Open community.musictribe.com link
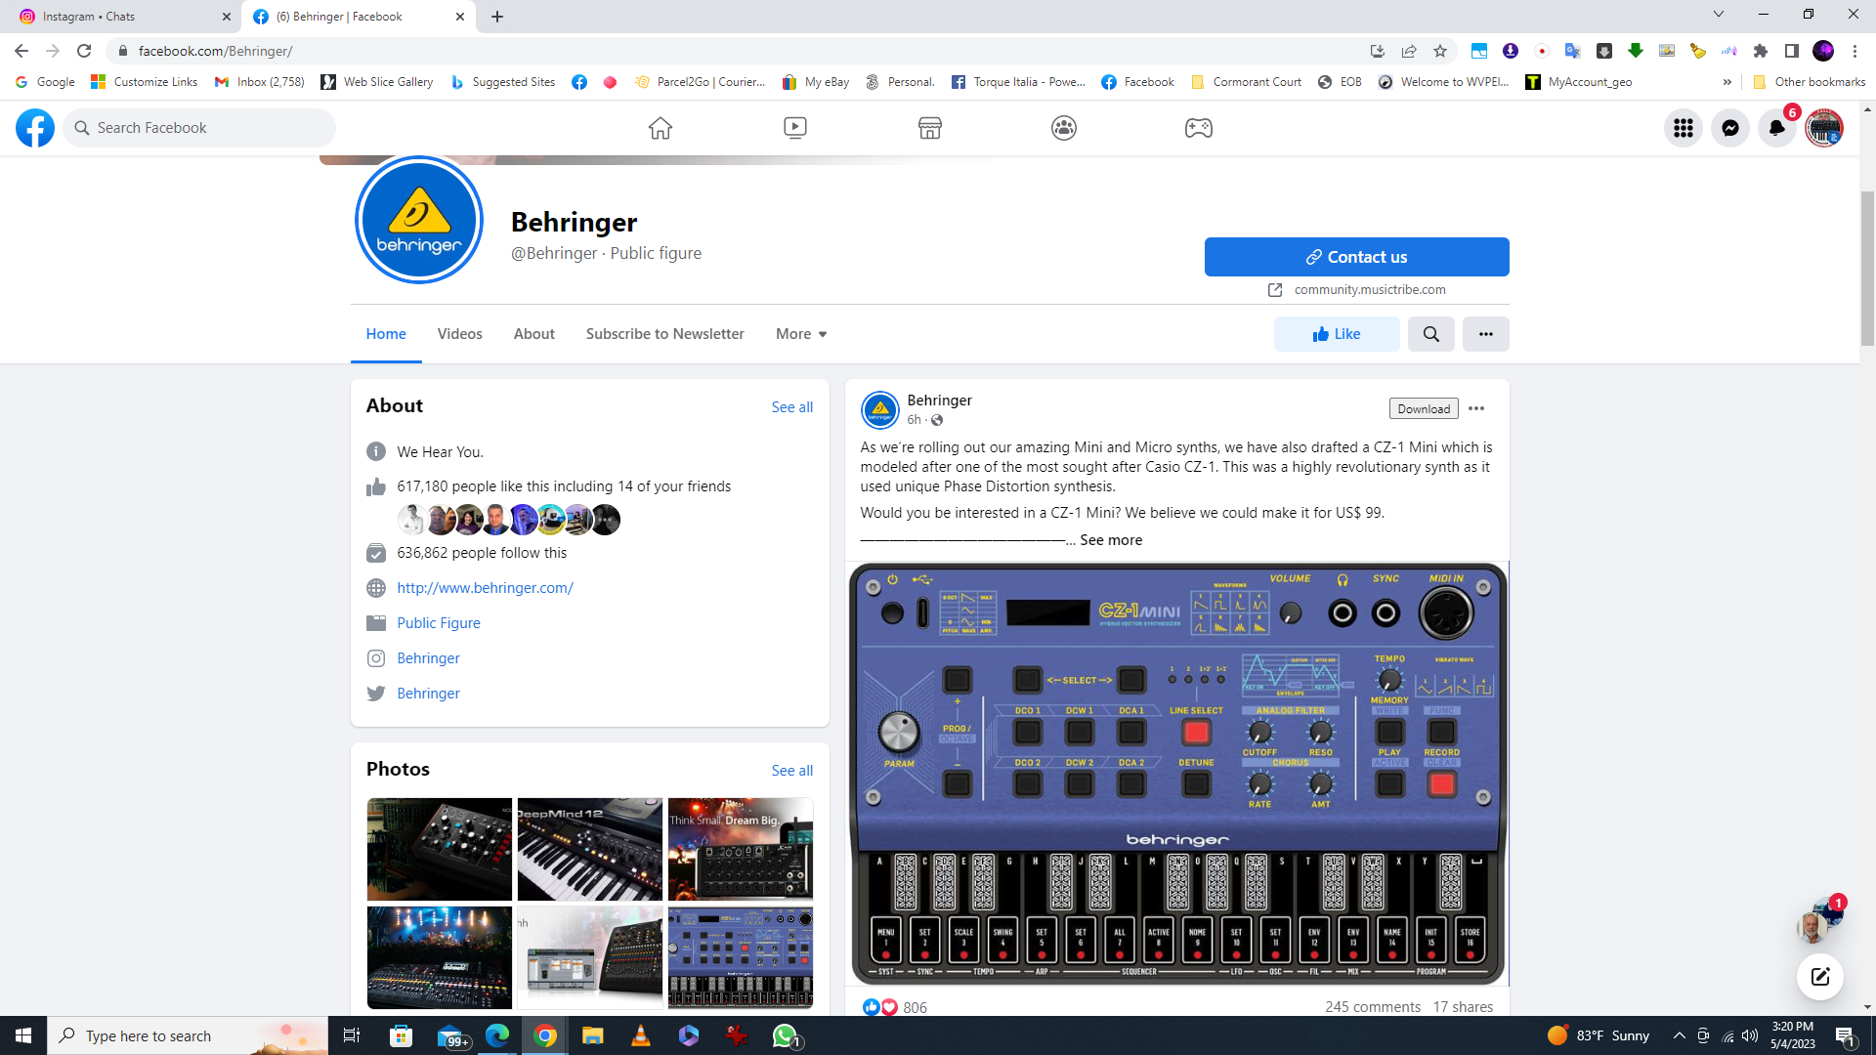This screenshot has width=1876, height=1055. [1369, 290]
